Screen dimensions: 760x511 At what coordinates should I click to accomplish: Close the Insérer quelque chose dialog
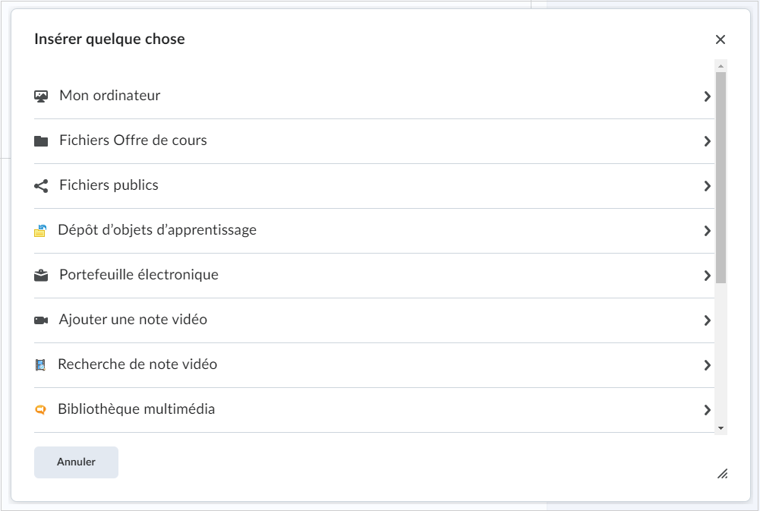coord(721,39)
